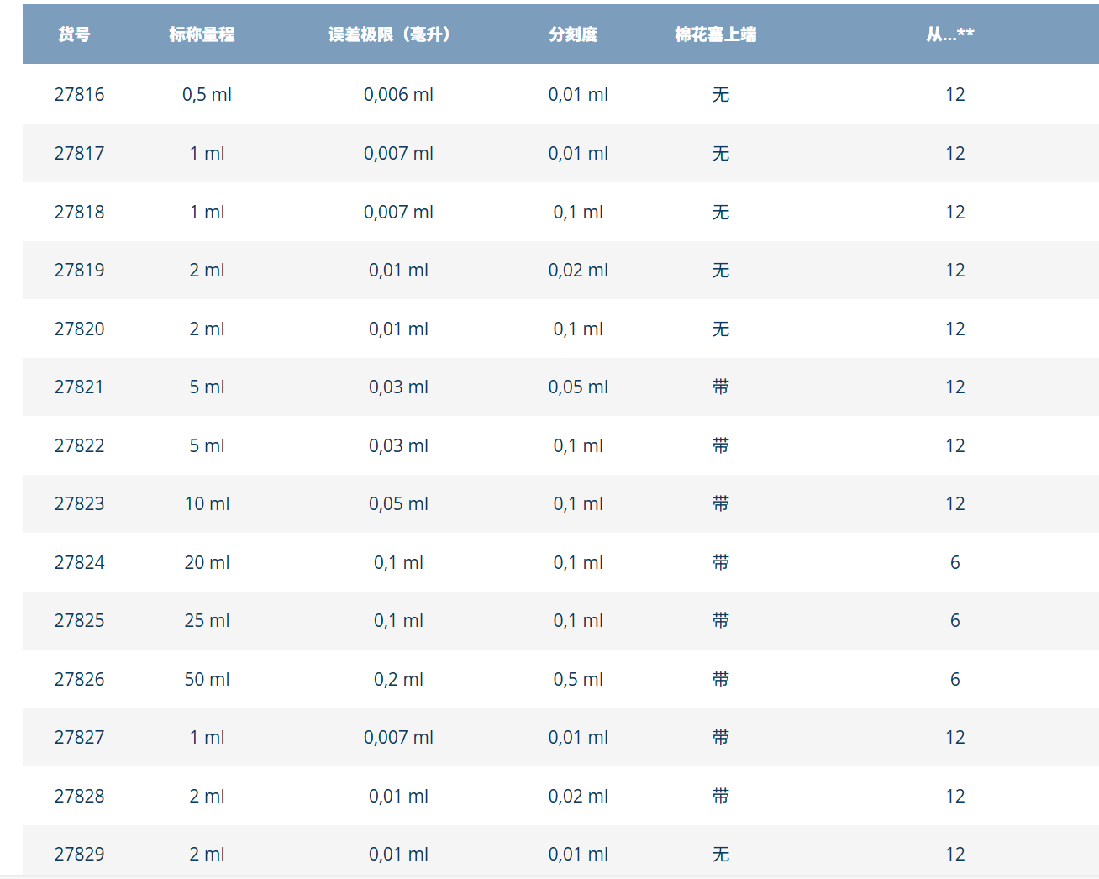Viewport: 1099px width, 879px height.
Task: Click the 50 ml nominal range cell
Action: click(207, 679)
